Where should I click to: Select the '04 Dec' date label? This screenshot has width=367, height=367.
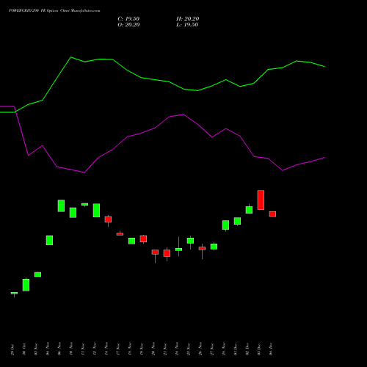point(271,349)
